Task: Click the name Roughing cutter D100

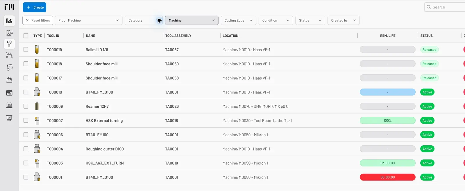Action: point(105,149)
